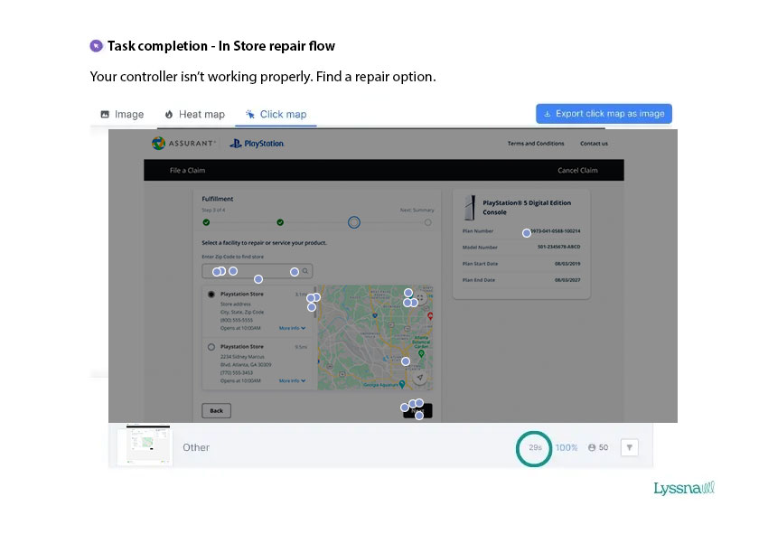The height and width of the screenshot is (534, 768).
Task: Expand More info for first store
Action: click(292, 328)
